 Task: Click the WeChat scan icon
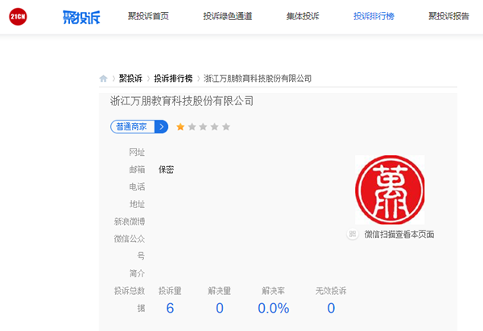tap(352, 234)
